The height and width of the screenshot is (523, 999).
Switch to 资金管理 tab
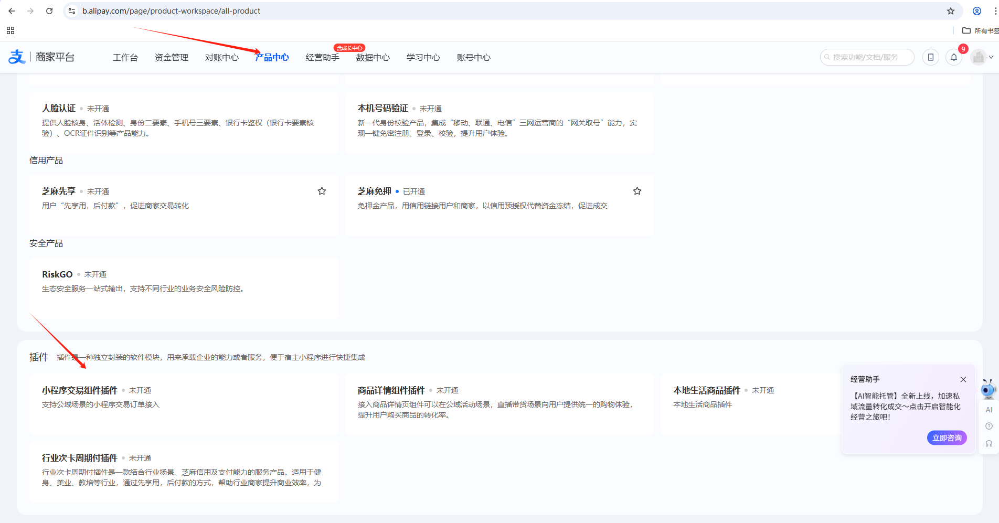click(x=172, y=57)
